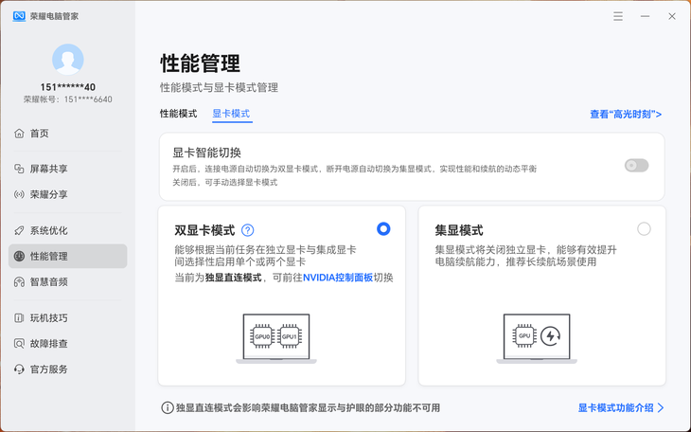The width and height of the screenshot is (691, 432).
Task: Select the 集显模式 radio button
Action: click(644, 229)
